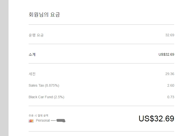The image size is (194, 136).
Task: Click the redacted card number blob
Action: tap(61, 121)
